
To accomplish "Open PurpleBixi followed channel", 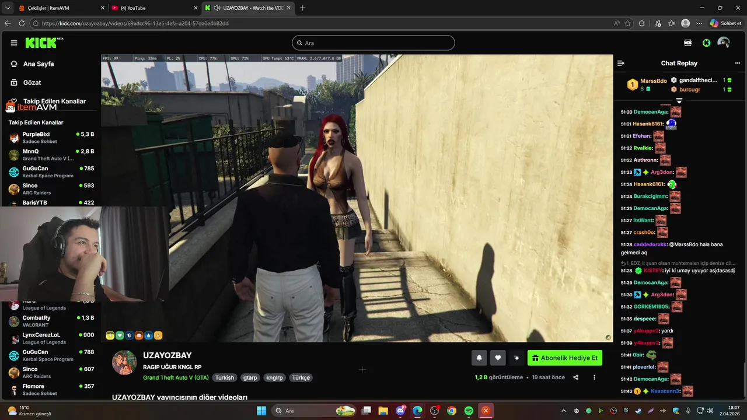I will click(x=51, y=138).
